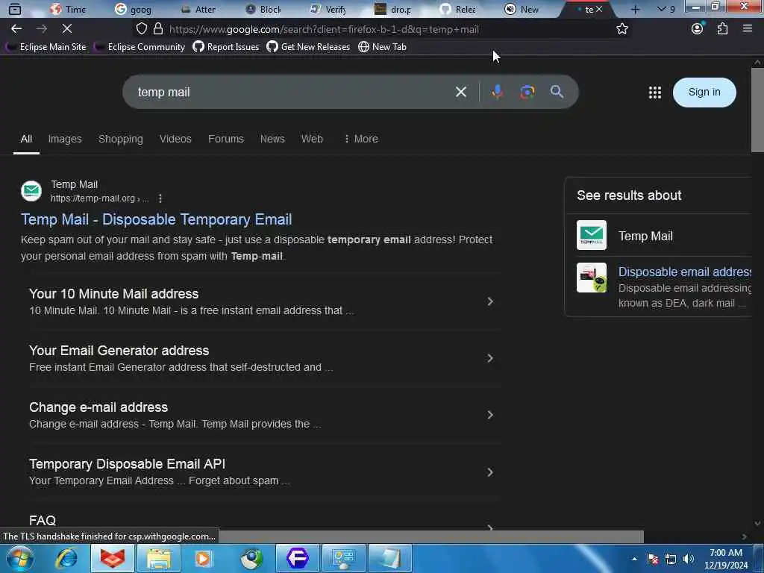Image resolution: width=764 pixels, height=573 pixels.
Task: Bookmark this page with the star icon
Action: (x=621, y=29)
